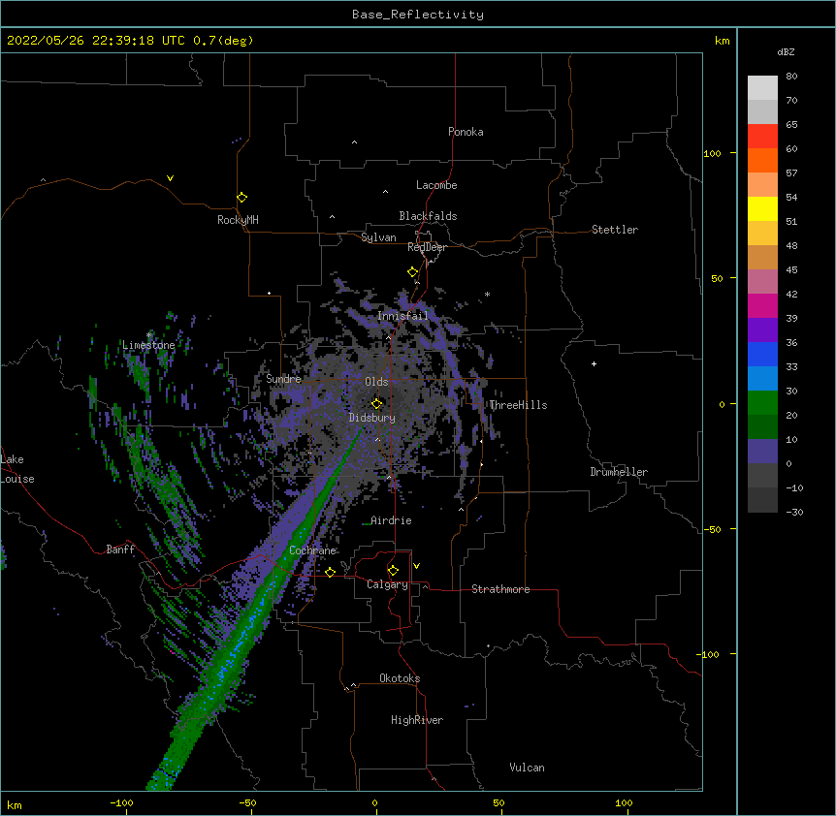Click the RedDeer label on the map
This screenshot has height=816, width=836.
(427, 247)
